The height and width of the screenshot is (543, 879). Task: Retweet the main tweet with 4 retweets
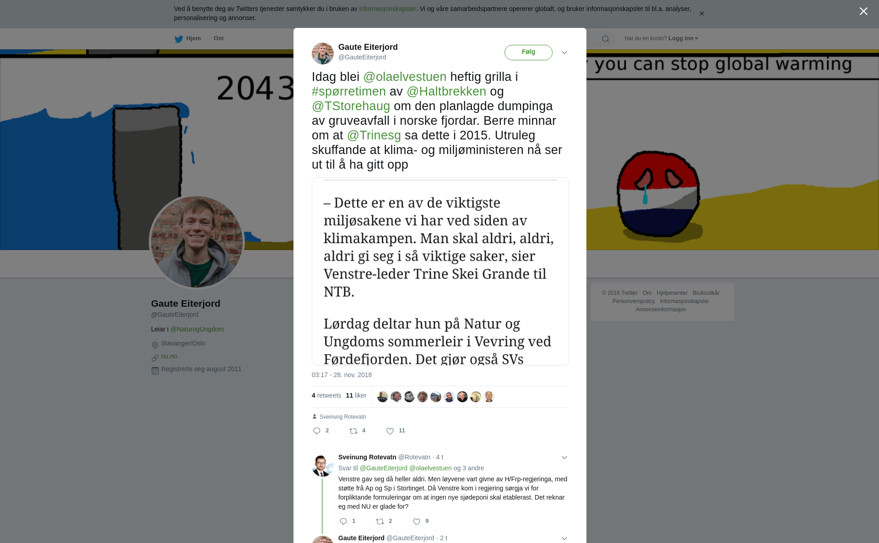[x=353, y=431]
